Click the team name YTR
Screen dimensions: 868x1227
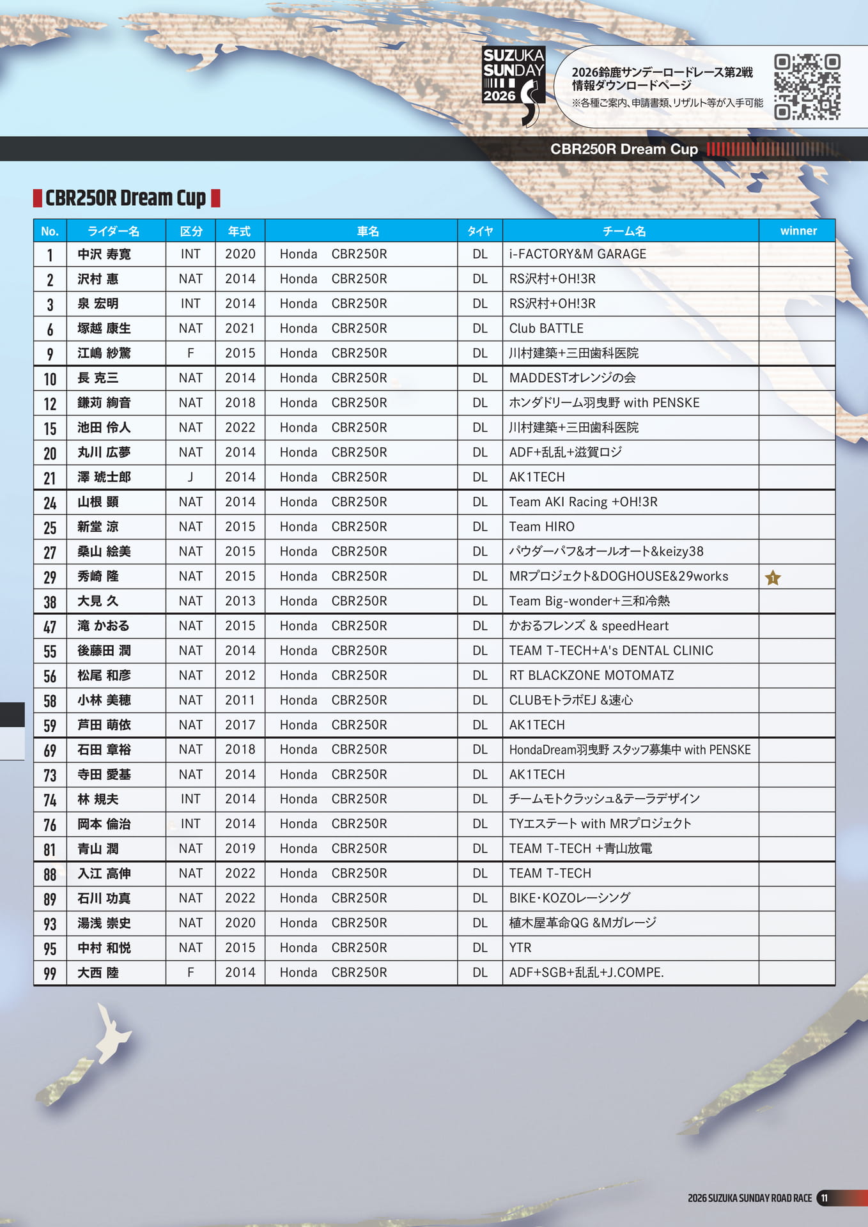coord(520,948)
